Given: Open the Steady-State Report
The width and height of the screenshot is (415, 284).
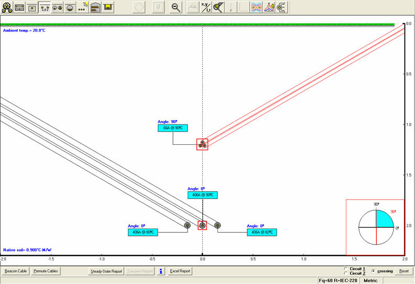Looking at the screenshot, I should pos(106,271).
